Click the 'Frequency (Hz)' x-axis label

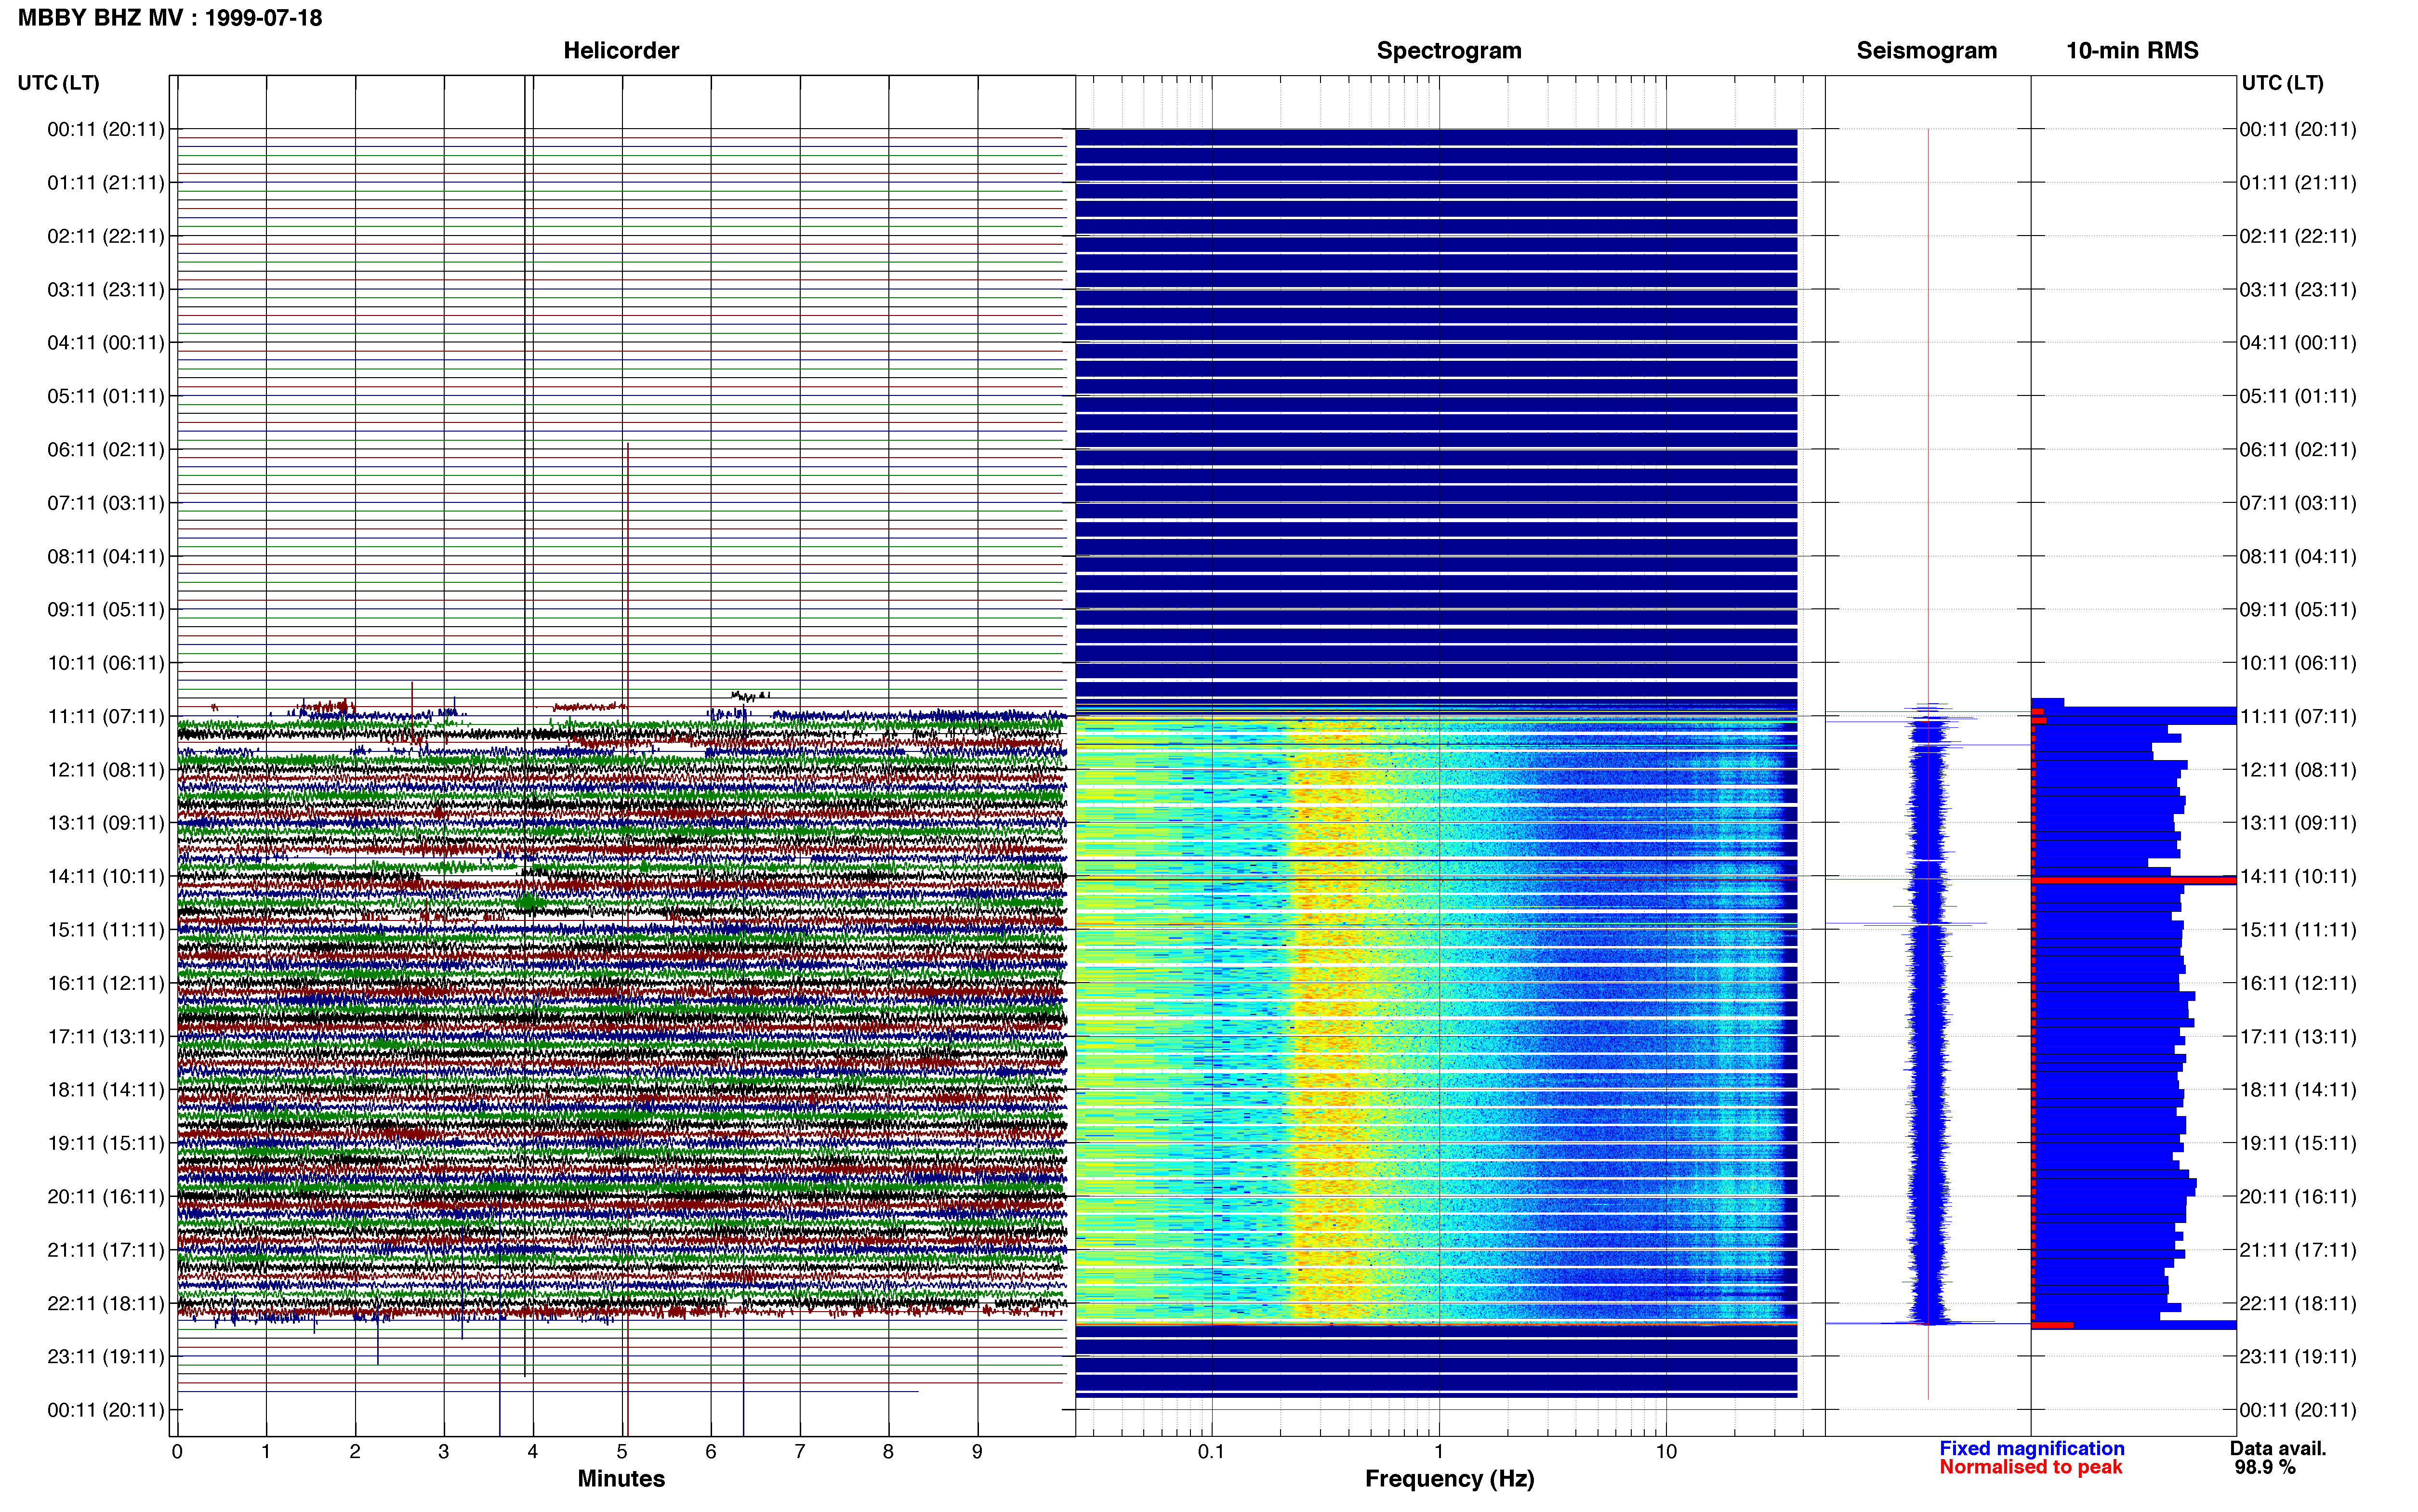(1449, 1479)
